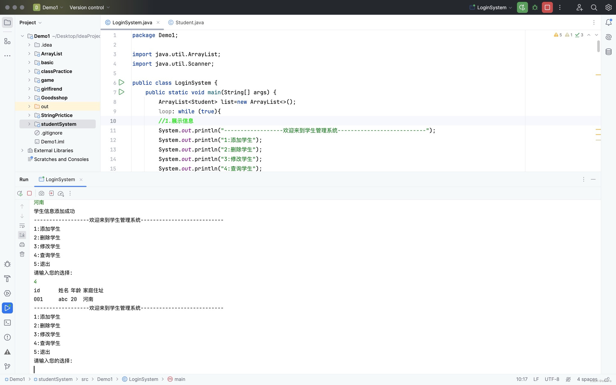Open the Services tool window icon
616x385 pixels.
[8, 293]
